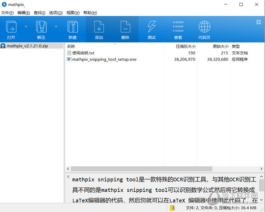Viewport: 265px width, 212px height.
Task: Click the 215 original size cell
Action: tap(224, 53)
